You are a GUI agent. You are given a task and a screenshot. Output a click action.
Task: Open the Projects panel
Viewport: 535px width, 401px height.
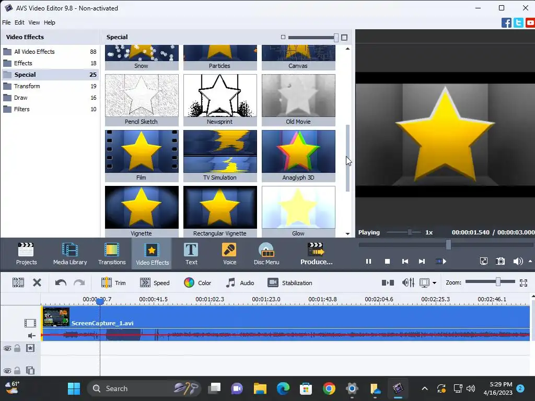(x=26, y=253)
